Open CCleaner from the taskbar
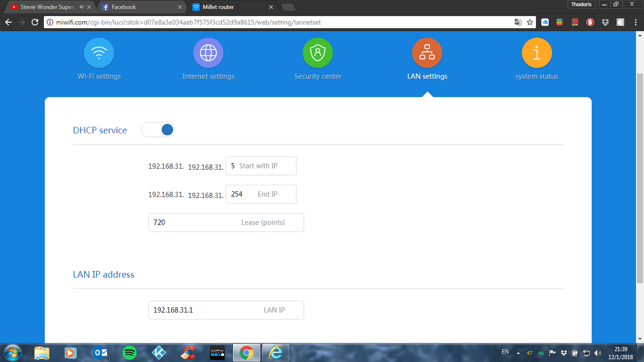This screenshot has height=362, width=644. click(x=188, y=353)
